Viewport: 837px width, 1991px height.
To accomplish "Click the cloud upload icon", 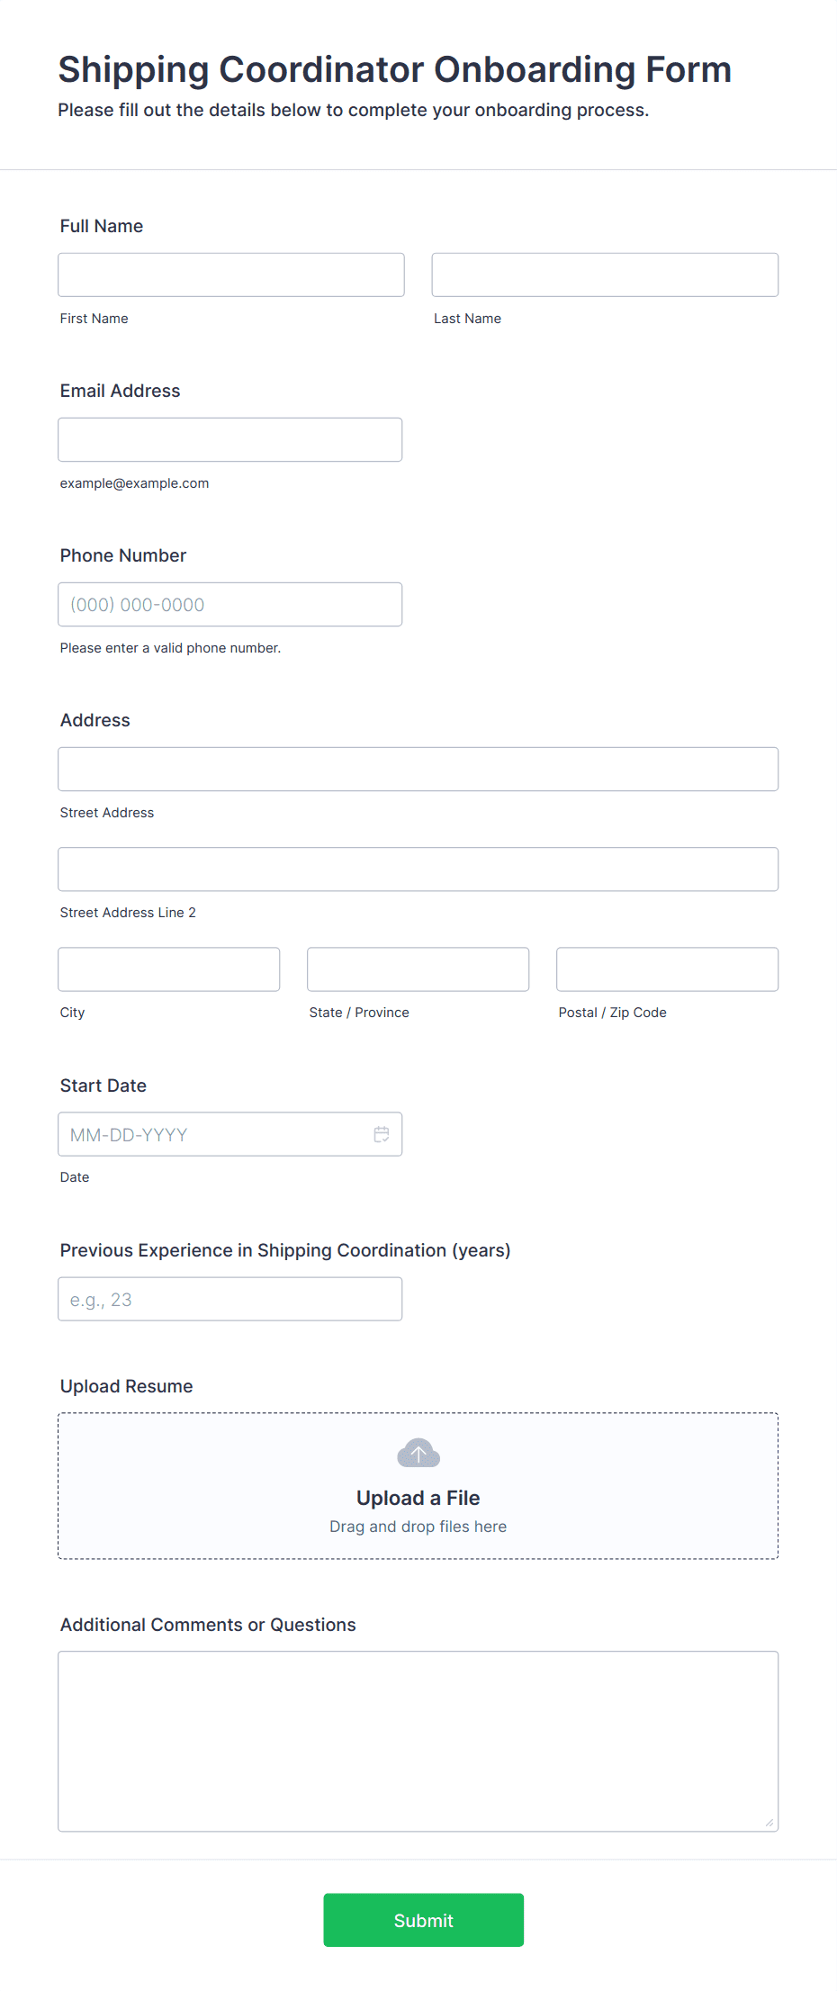I will [418, 1453].
